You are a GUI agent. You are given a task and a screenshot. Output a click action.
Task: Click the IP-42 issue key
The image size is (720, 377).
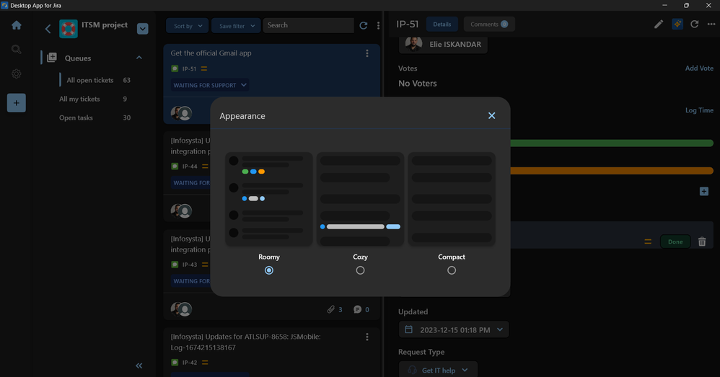[190, 363]
